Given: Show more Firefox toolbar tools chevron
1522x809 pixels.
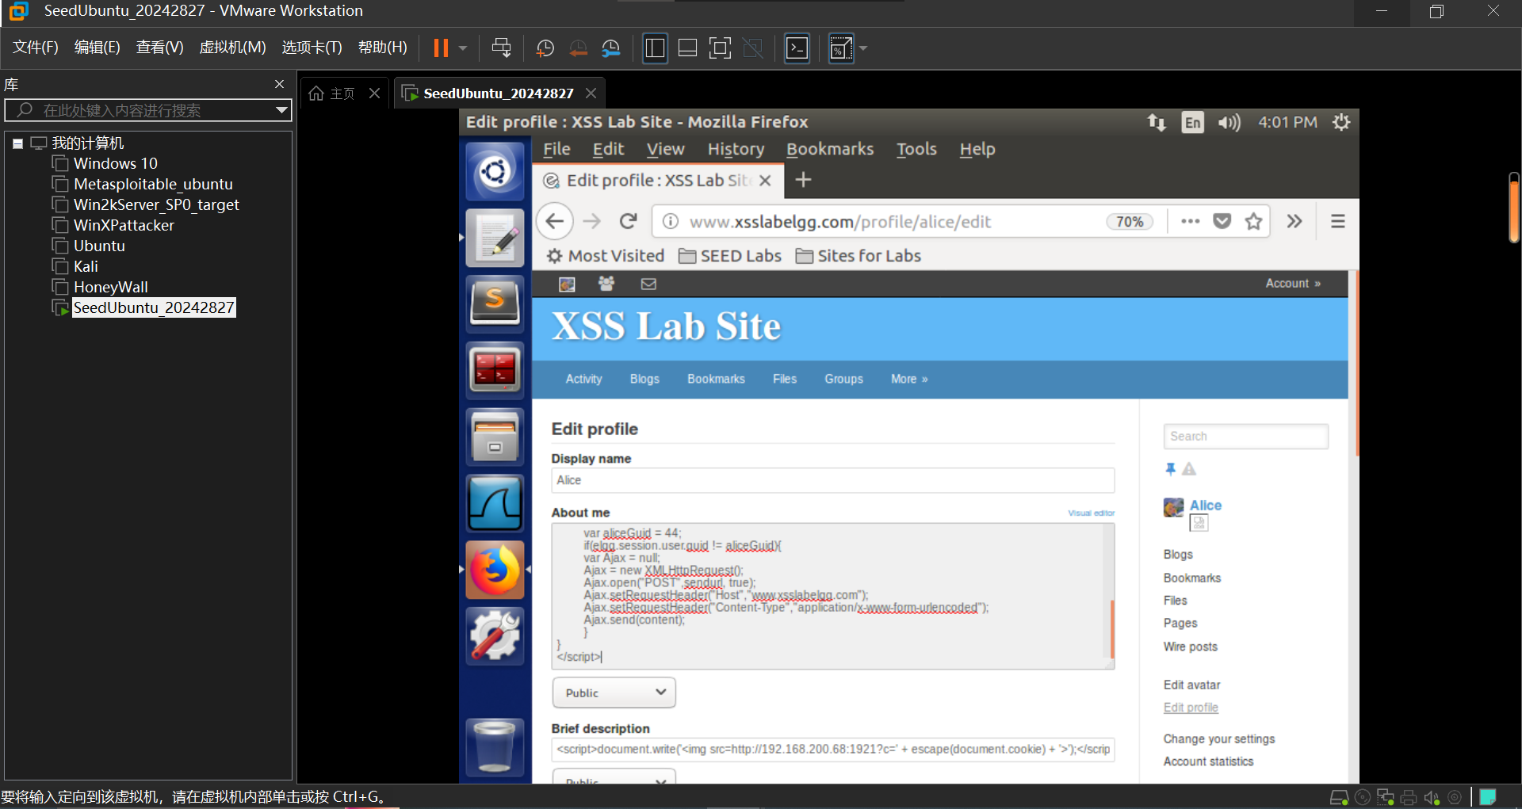Looking at the screenshot, I should [1294, 221].
